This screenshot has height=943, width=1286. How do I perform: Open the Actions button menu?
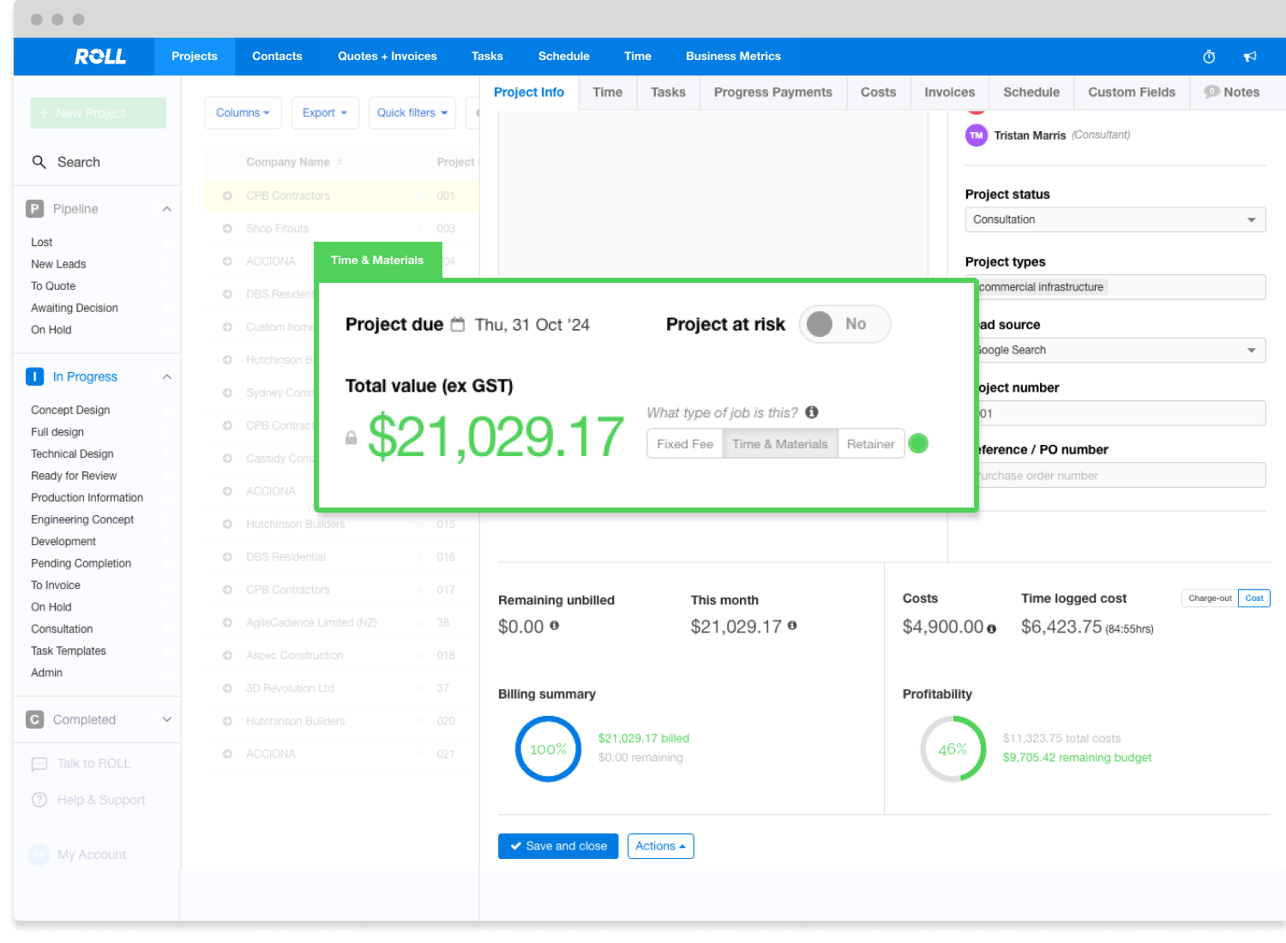(x=660, y=846)
